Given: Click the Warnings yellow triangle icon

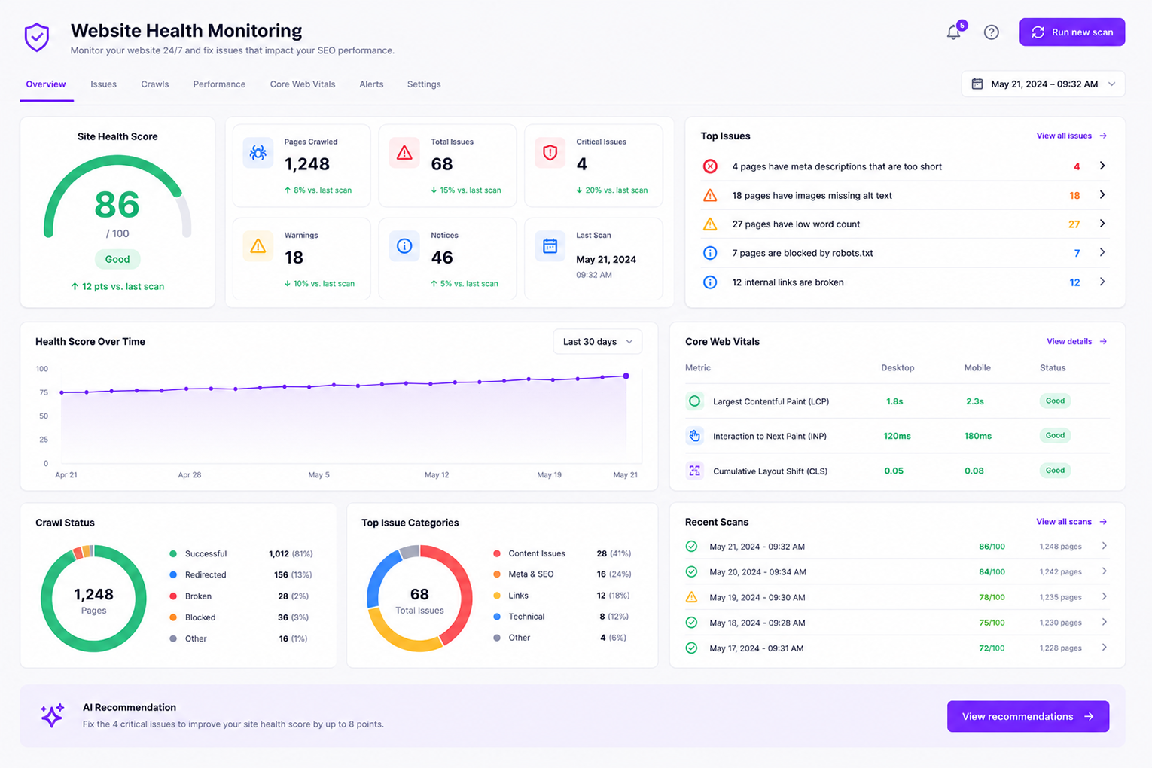Looking at the screenshot, I should pyautogui.click(x=258, y=246).
